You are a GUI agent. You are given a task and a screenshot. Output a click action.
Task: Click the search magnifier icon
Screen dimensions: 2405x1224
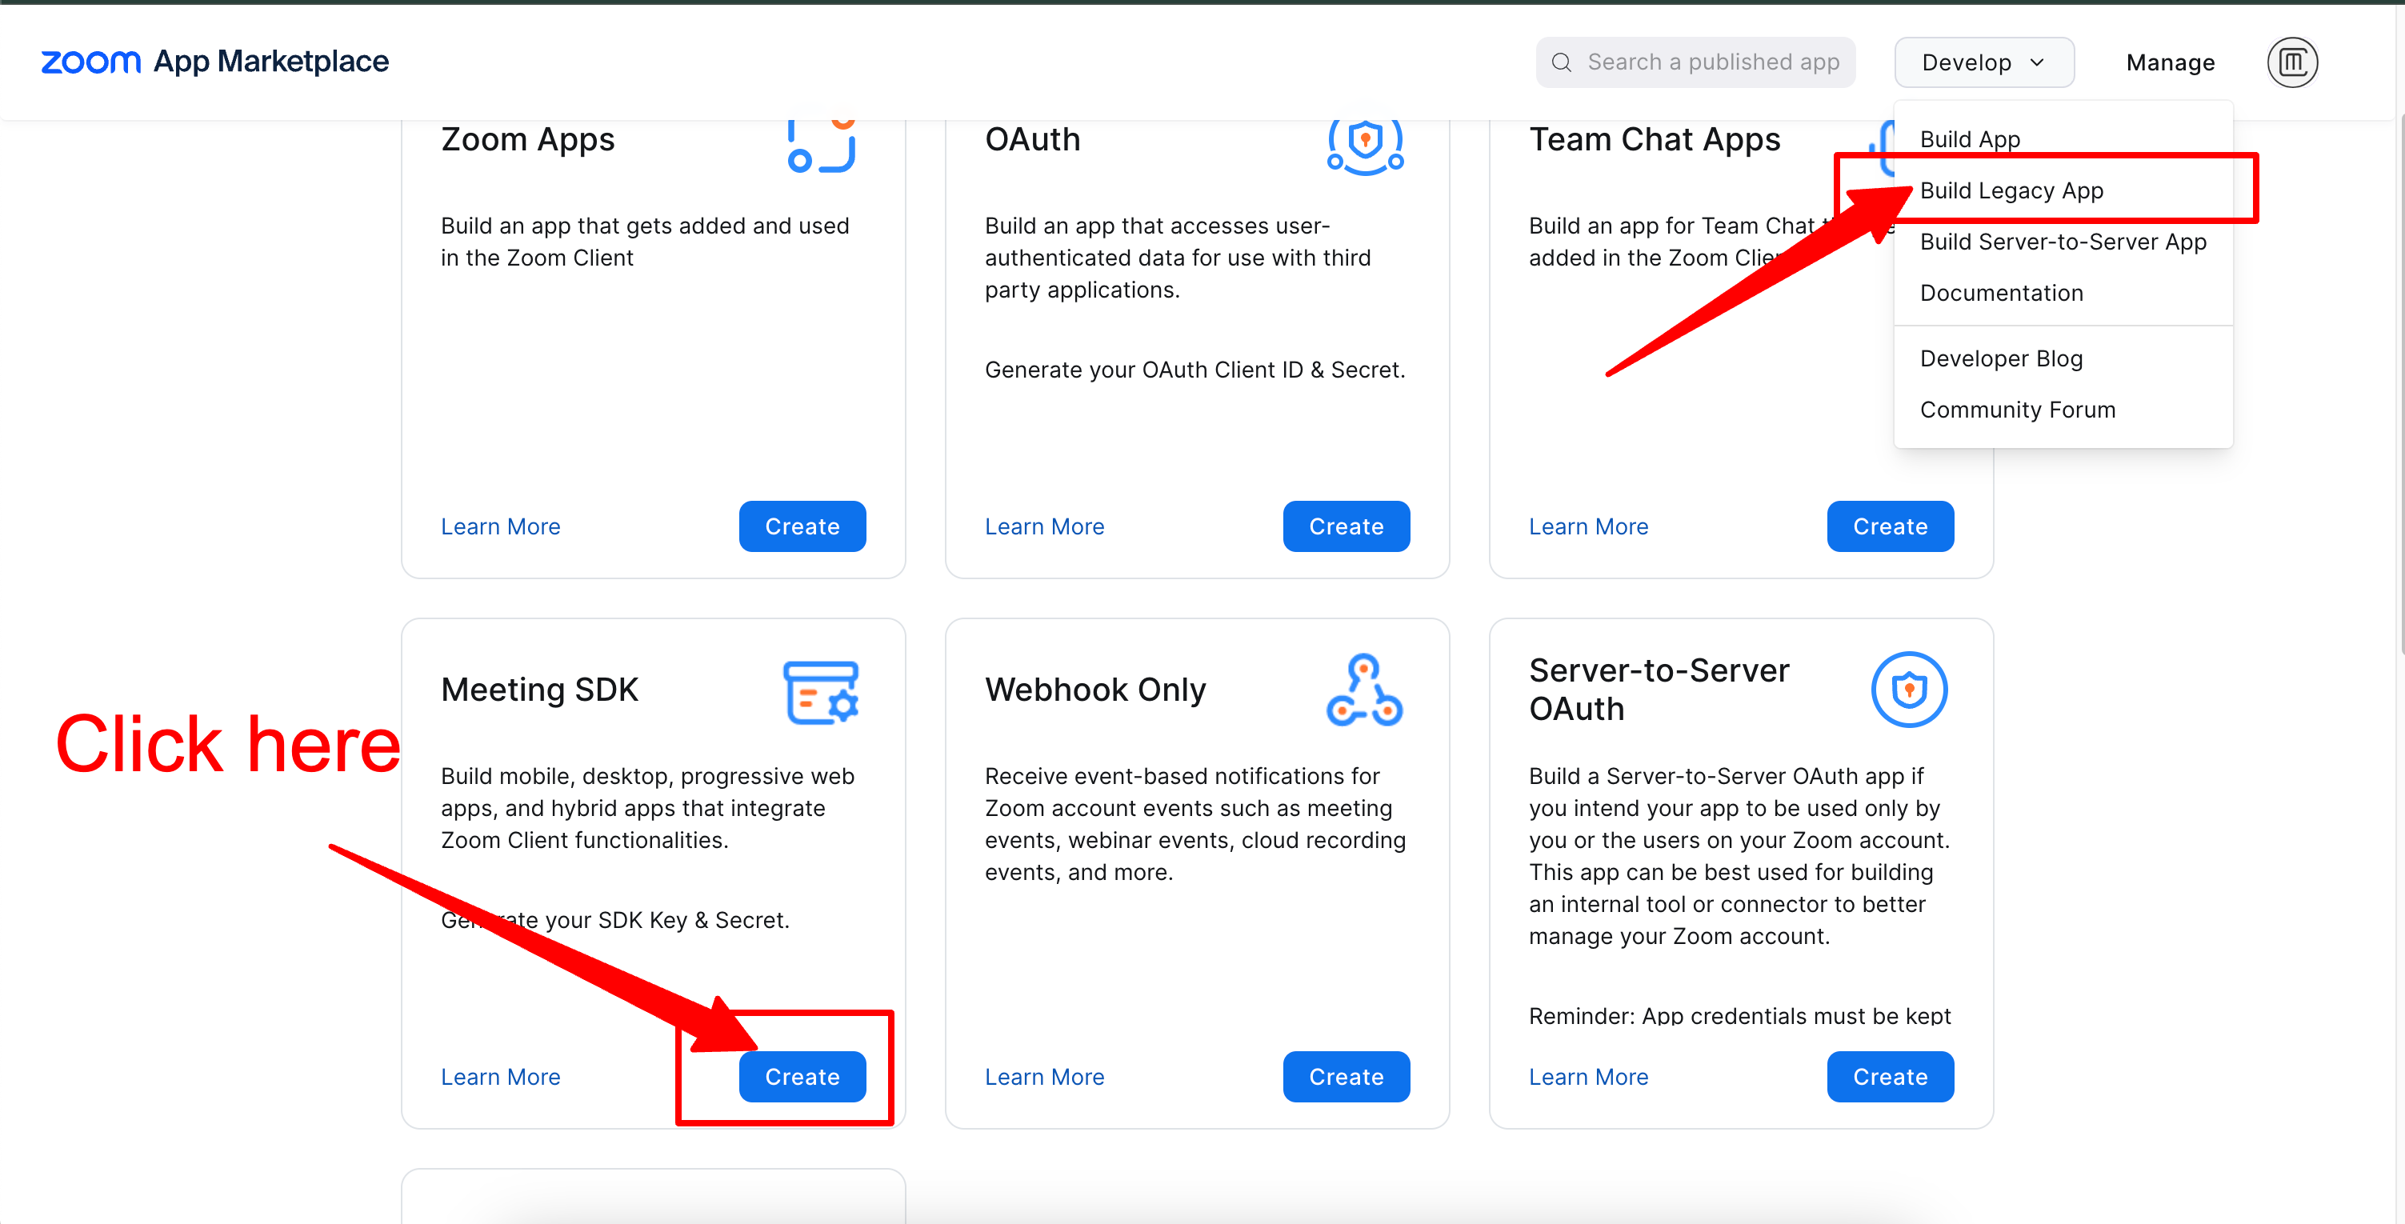click(x=1561, y=62)
